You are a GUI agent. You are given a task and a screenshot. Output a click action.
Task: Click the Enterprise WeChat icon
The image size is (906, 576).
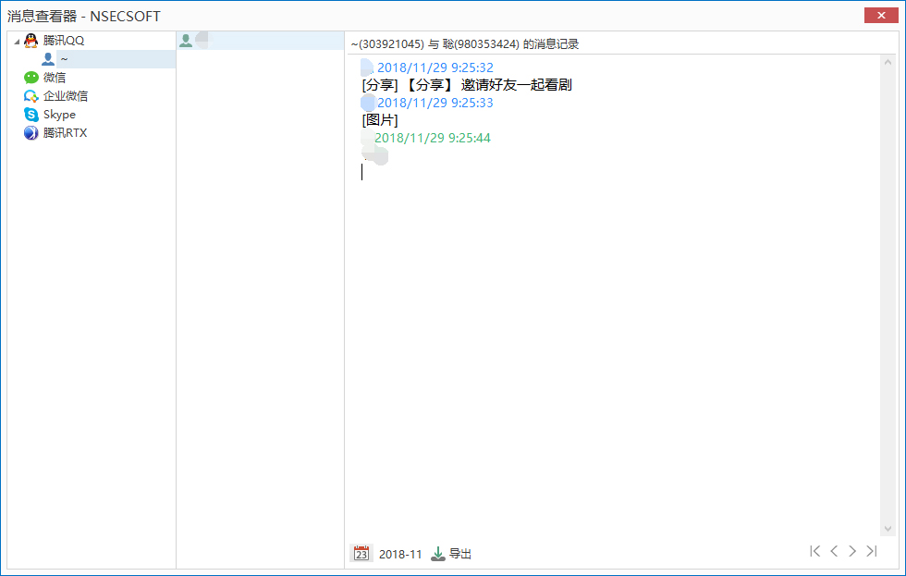[x=31, y=96]
